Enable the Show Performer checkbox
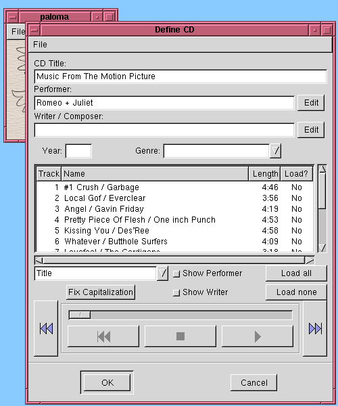This screenshot has width=338, height=406. tap(176, 273)
